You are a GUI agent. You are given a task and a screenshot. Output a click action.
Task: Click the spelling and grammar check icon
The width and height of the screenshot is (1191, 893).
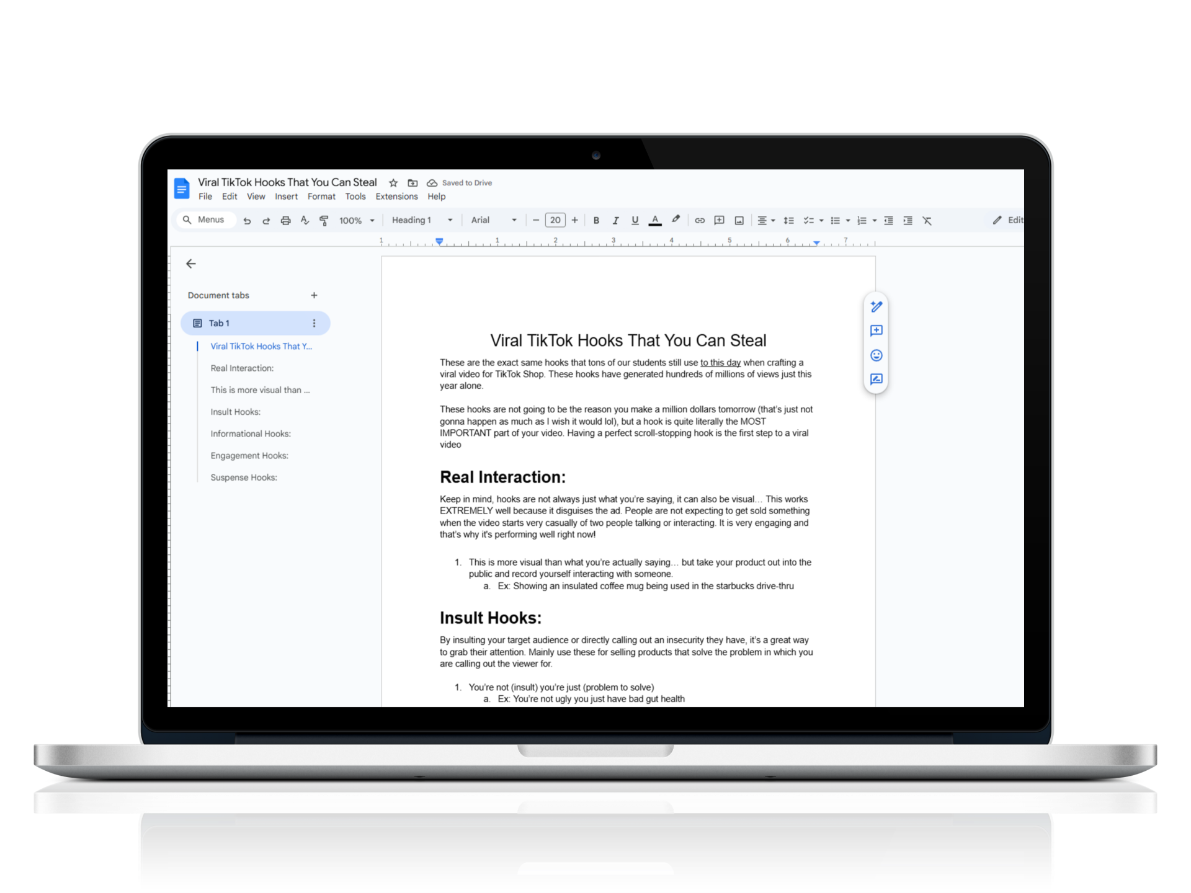click(x=305, y=220)
